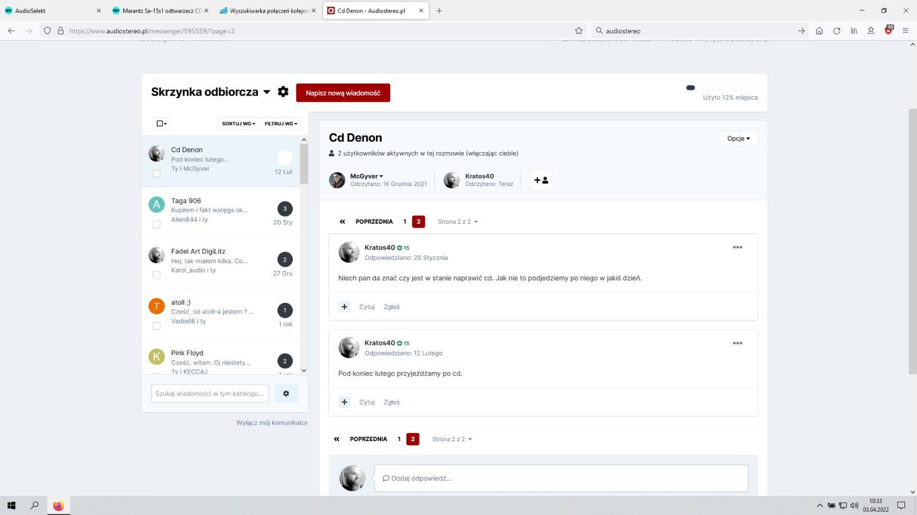Tick checkbox for Fadel Art DigiLitz conversation
The width and height of the screenshot is (917, 515).
point(156,275)
